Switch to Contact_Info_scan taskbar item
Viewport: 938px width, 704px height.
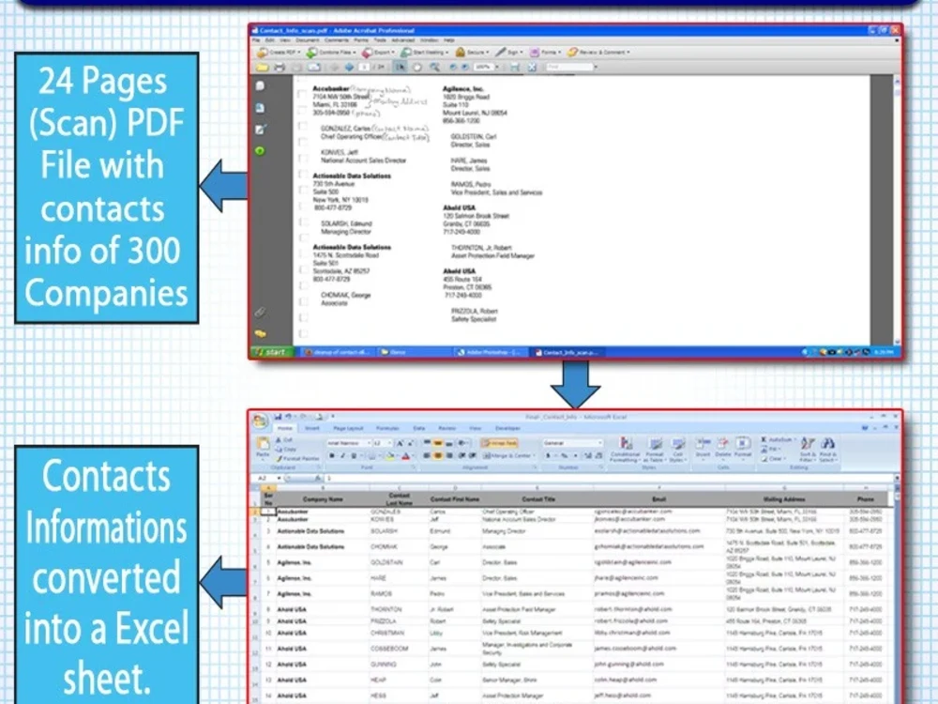point(568,353)
